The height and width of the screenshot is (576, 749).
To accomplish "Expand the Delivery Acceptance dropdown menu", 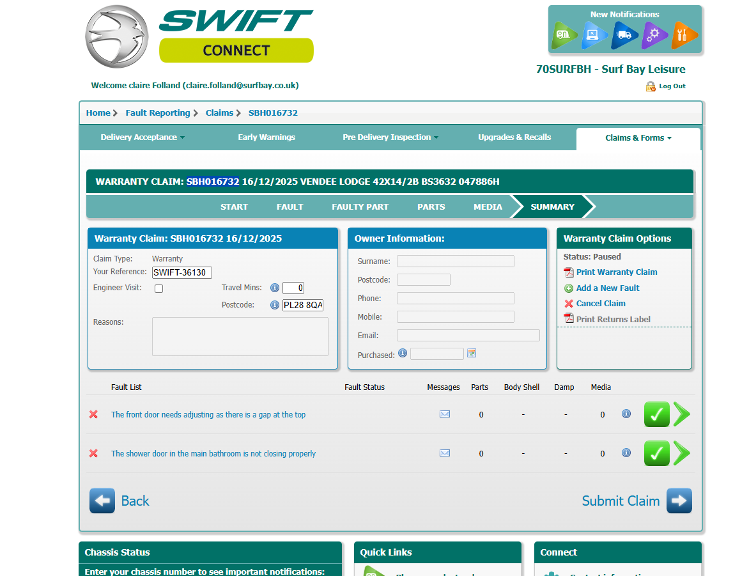I will pos(143,137).
